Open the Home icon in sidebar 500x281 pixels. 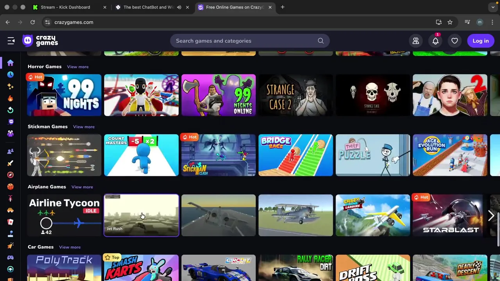click(11, 63)
